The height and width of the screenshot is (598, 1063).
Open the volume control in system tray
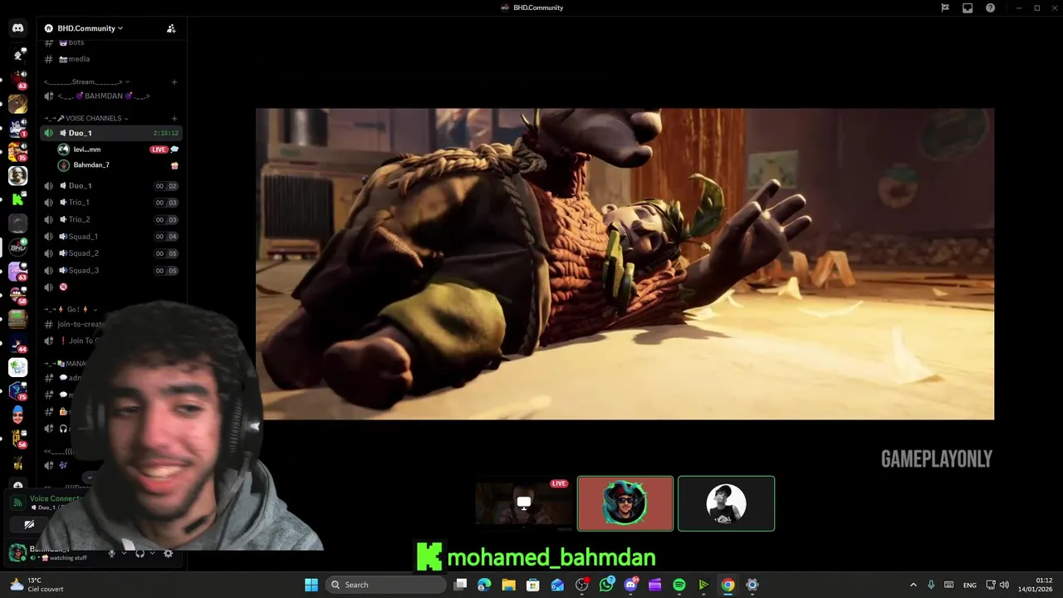(x=1004, y=585)
